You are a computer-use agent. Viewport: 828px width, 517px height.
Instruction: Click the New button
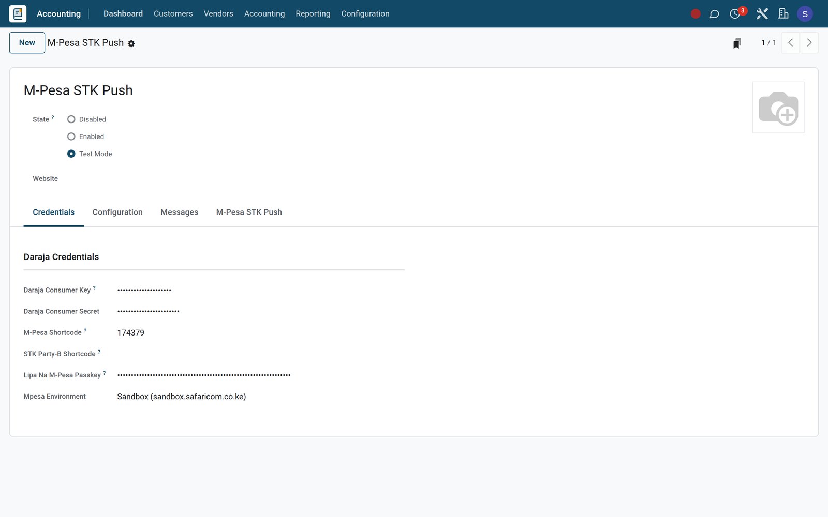point(27,43)
